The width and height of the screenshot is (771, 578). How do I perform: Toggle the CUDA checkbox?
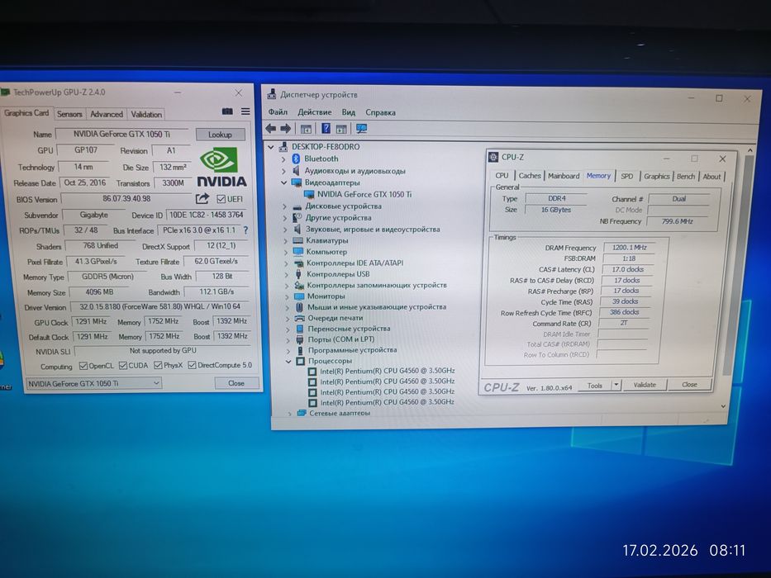pos(123,365)
